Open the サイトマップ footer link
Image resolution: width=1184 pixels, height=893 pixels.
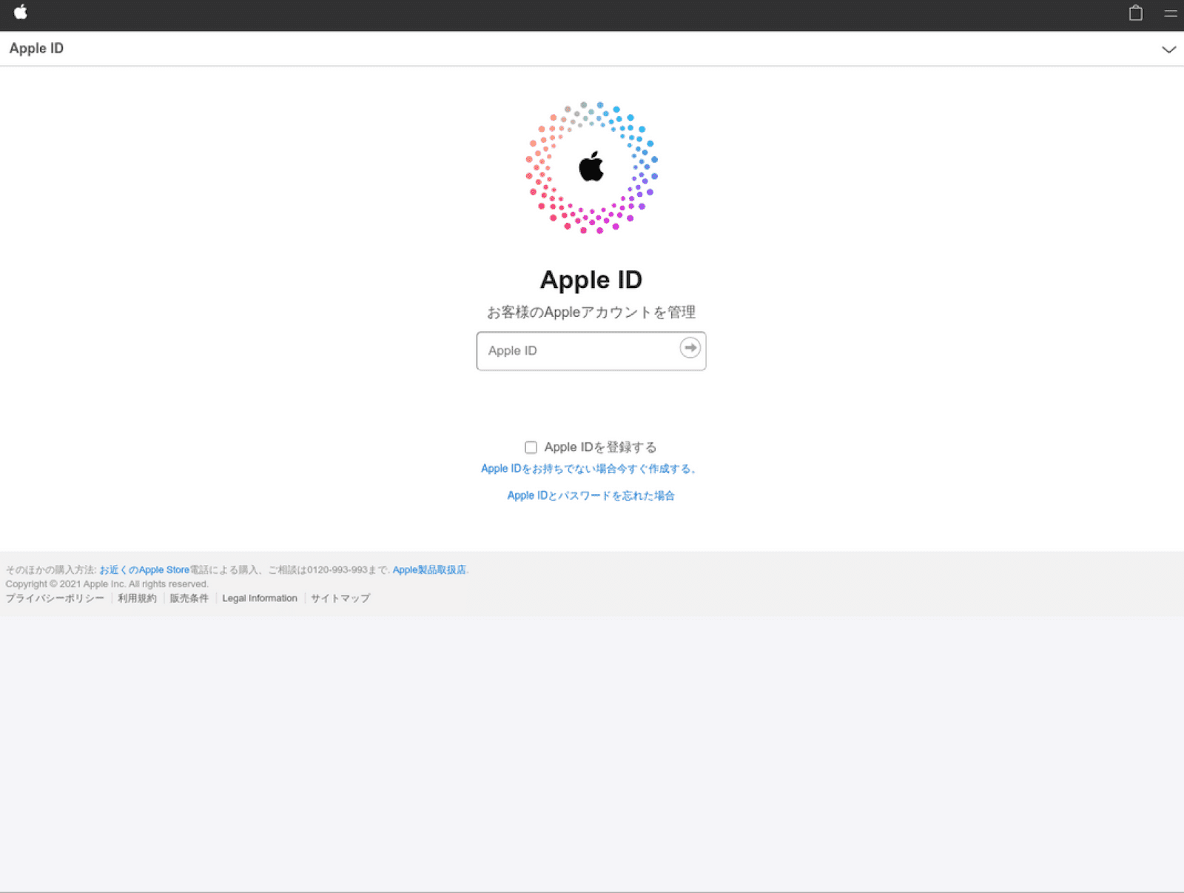point(340,598)
